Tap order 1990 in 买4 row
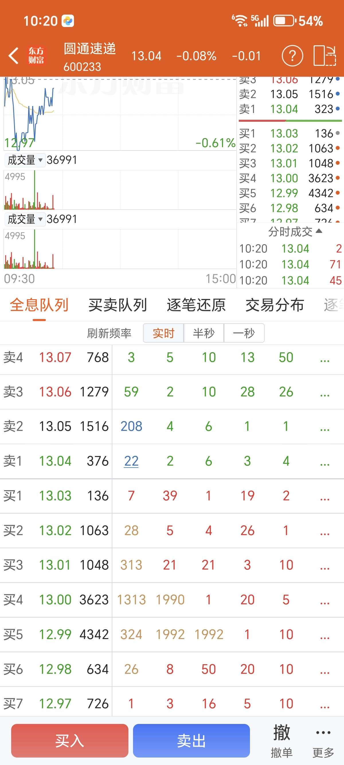Screen dimensions: 344x765 (170, 600)
